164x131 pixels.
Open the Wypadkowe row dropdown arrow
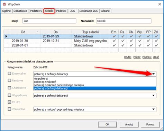(154, 95)
